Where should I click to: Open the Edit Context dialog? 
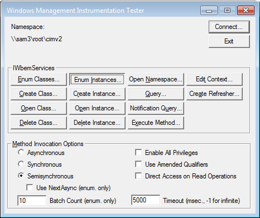[x=214, y=79]
